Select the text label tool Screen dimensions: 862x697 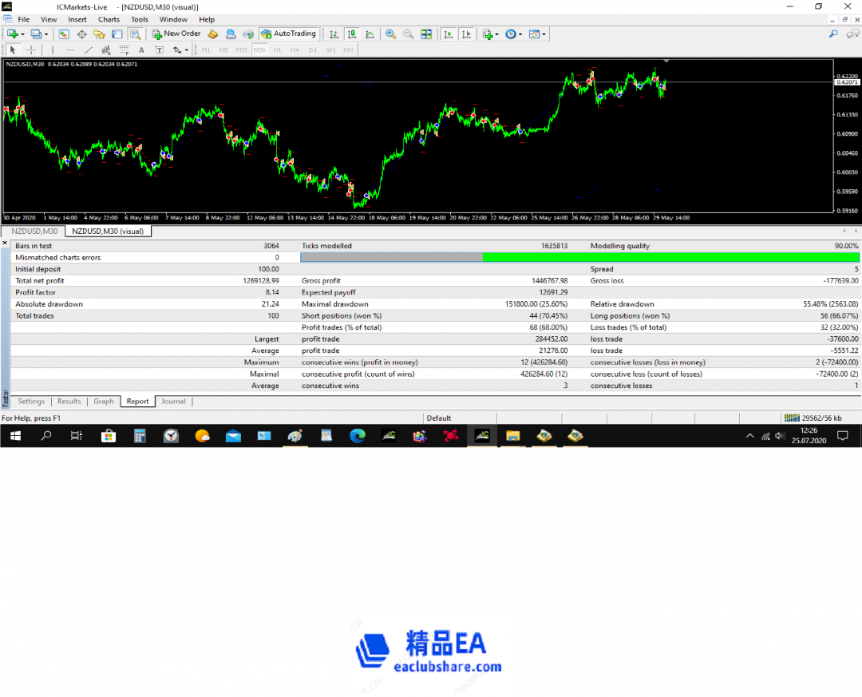160,50
